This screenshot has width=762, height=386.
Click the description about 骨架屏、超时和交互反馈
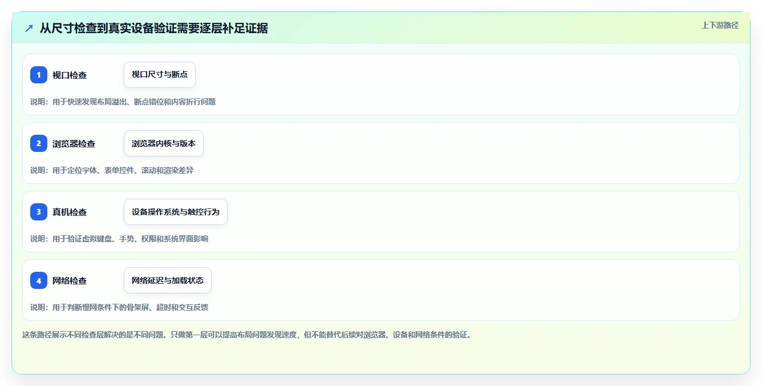[x=119, y=307]
